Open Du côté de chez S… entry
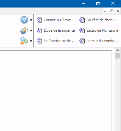The image size is (121, 131). (103, 20)
